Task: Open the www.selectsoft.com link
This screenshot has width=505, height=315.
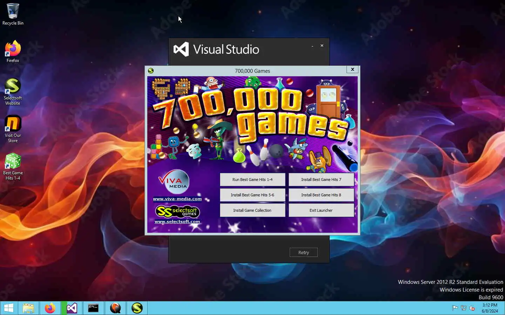Action: coord(177,222)
